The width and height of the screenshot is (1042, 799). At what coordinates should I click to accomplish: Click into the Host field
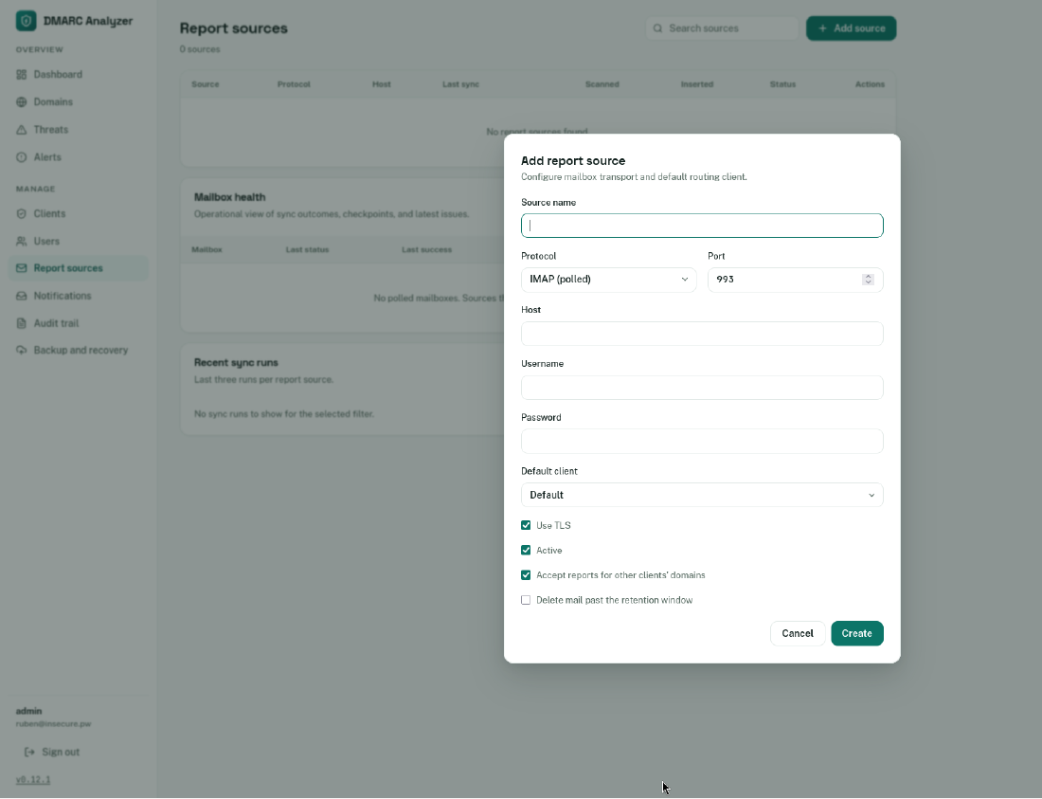tap(702, 334)
